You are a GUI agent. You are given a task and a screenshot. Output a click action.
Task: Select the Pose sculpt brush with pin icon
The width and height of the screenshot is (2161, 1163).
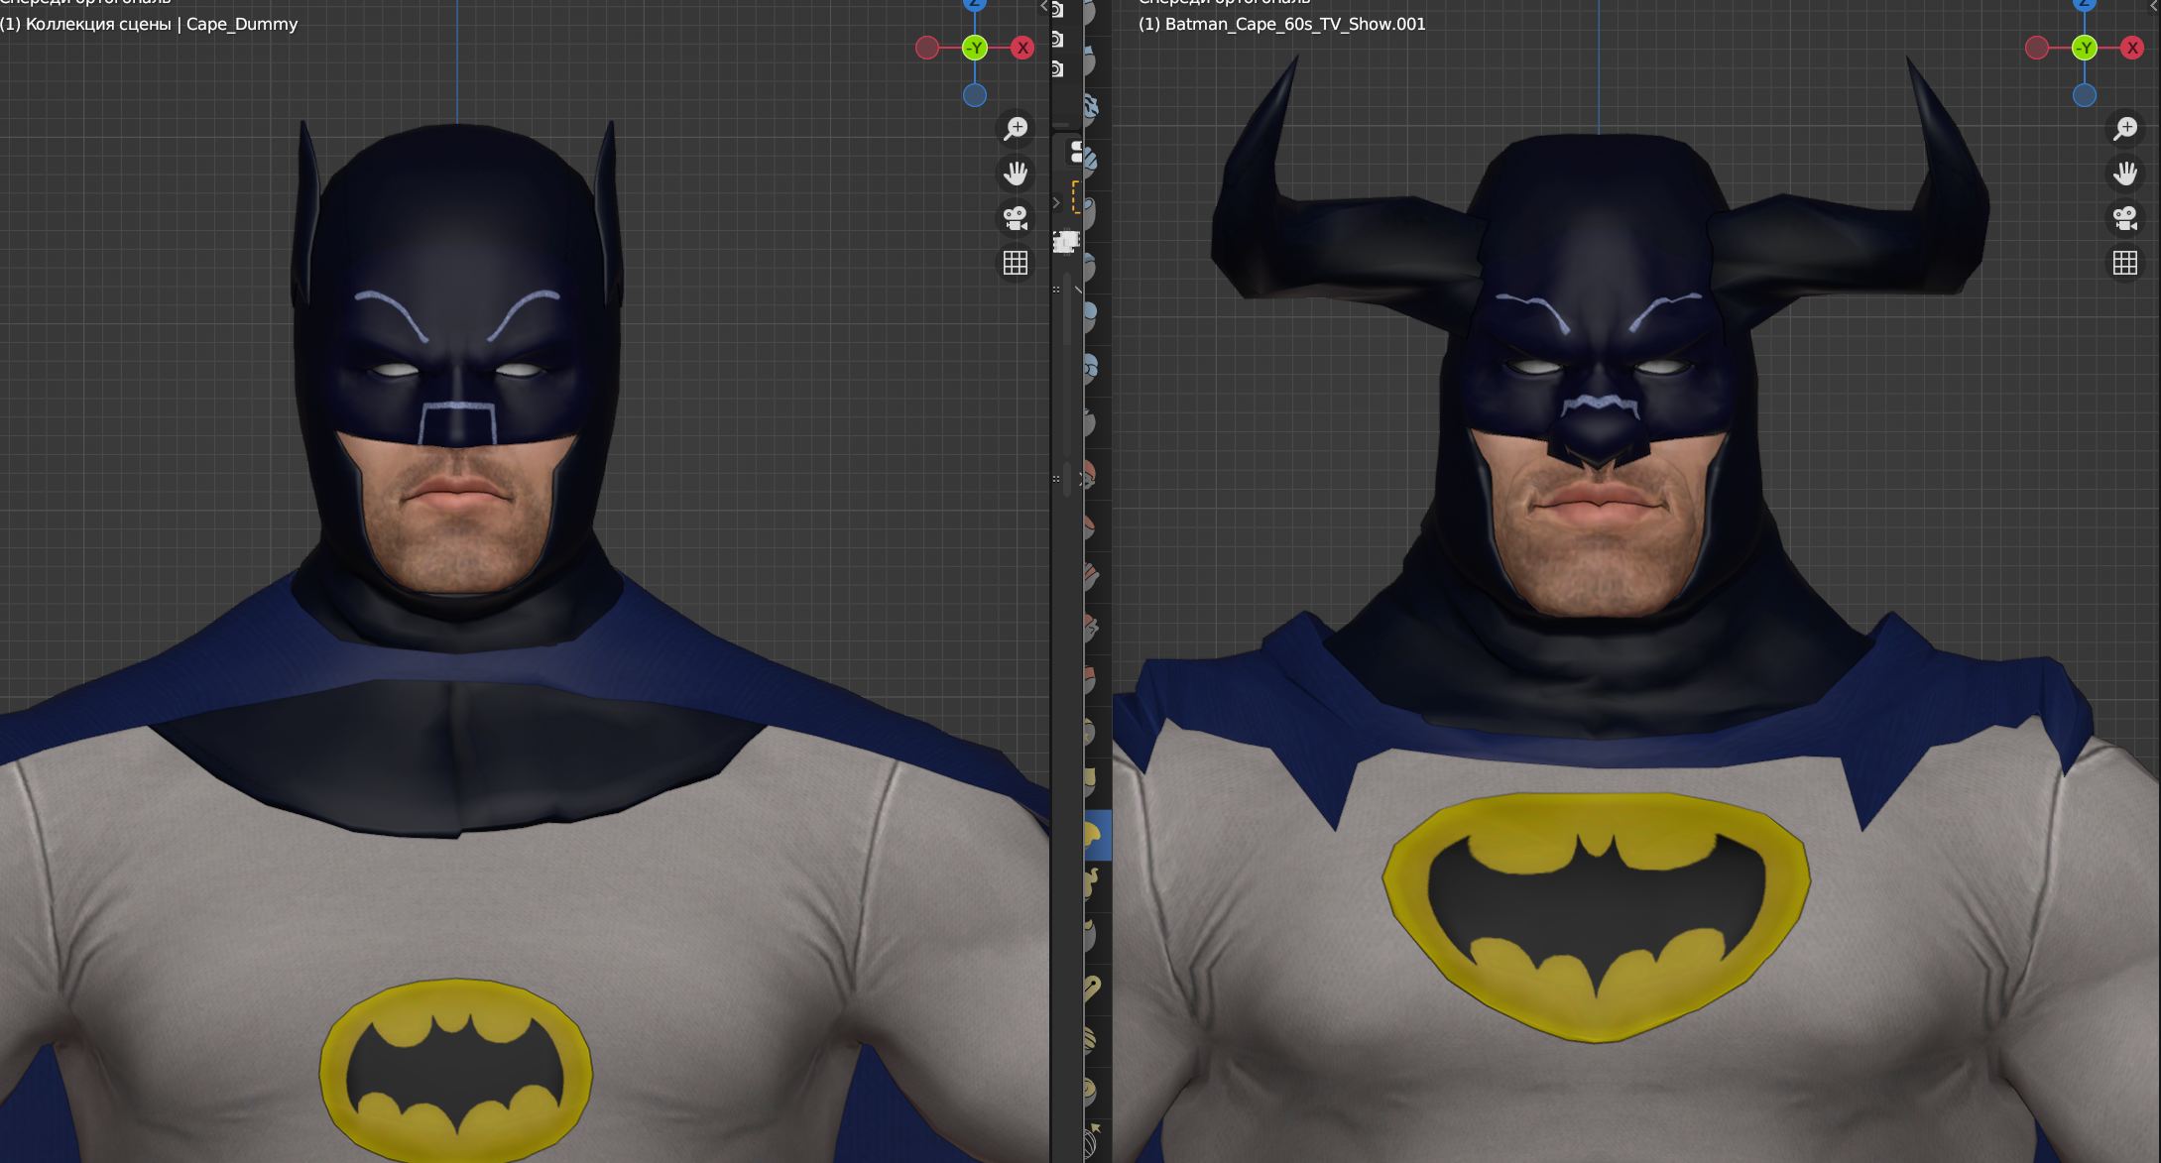click(x=1092, y=988)
